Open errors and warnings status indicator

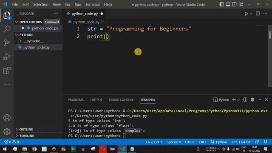click(x=11, y=142)
